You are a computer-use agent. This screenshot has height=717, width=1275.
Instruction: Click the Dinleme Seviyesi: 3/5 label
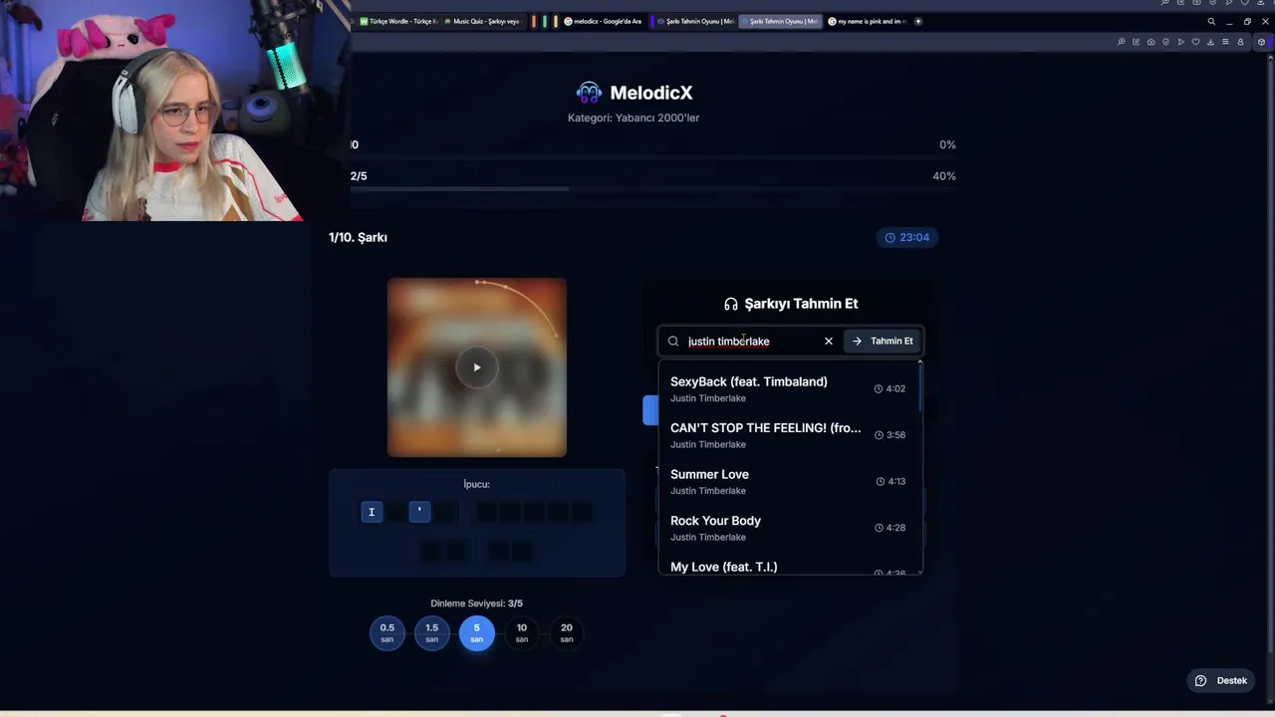(x=476, y=603)
